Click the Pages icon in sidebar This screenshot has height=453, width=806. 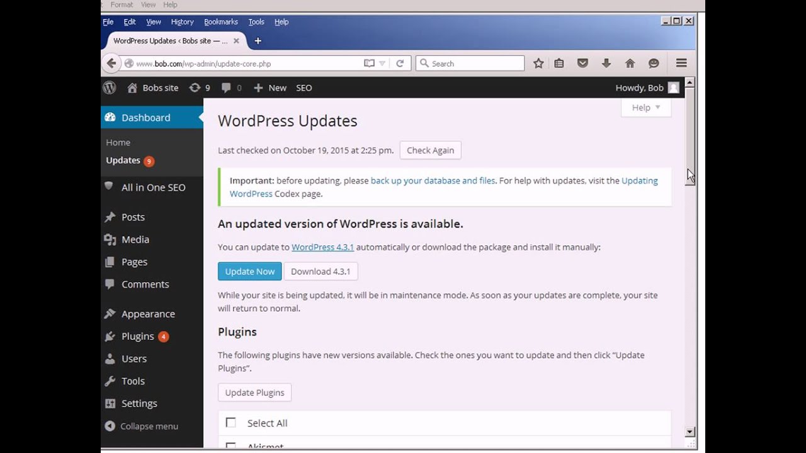click(110, 262)
